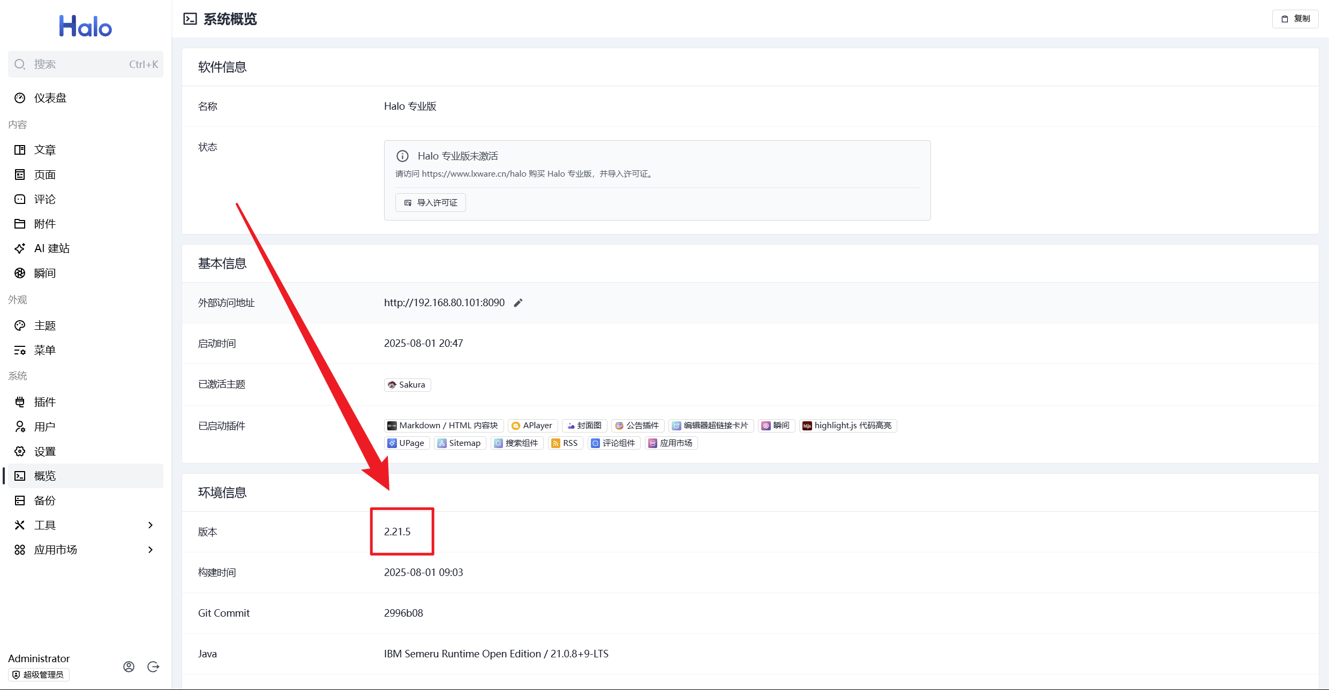This screenshot has width=1329, height=690.
Task: Open the APlayer plugin tag
Action: coord(532,426)
